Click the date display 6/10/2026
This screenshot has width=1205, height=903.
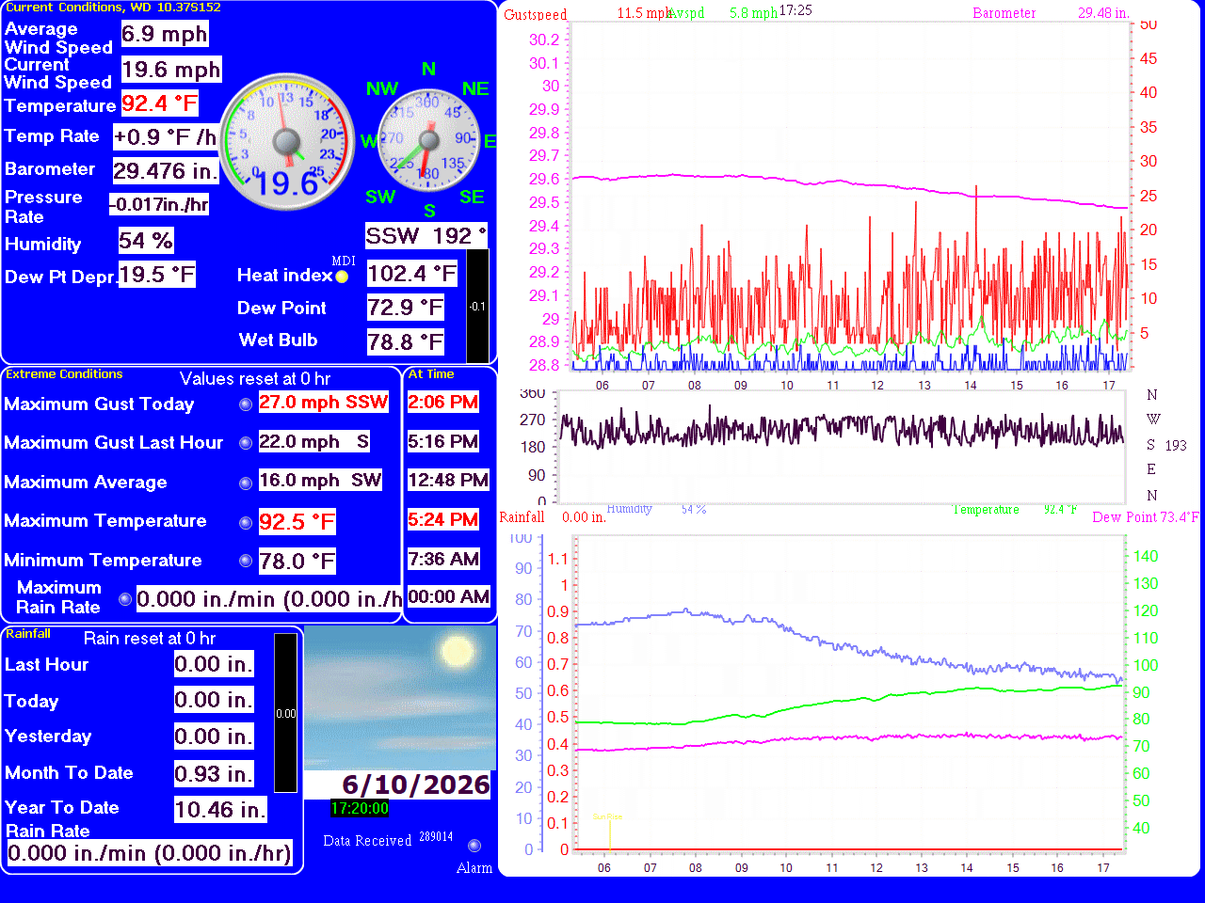tap(416, 784)
